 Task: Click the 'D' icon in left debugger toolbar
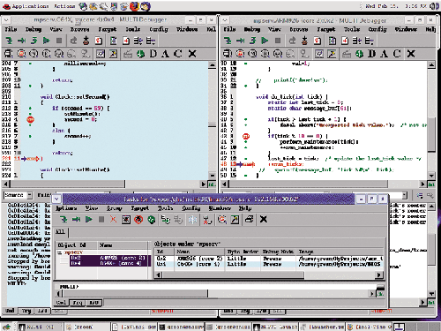(153, 54)
